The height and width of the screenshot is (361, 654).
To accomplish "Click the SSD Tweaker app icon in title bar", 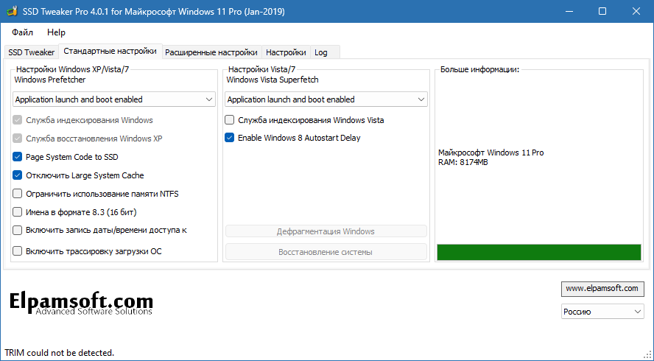I will point(12,11).
